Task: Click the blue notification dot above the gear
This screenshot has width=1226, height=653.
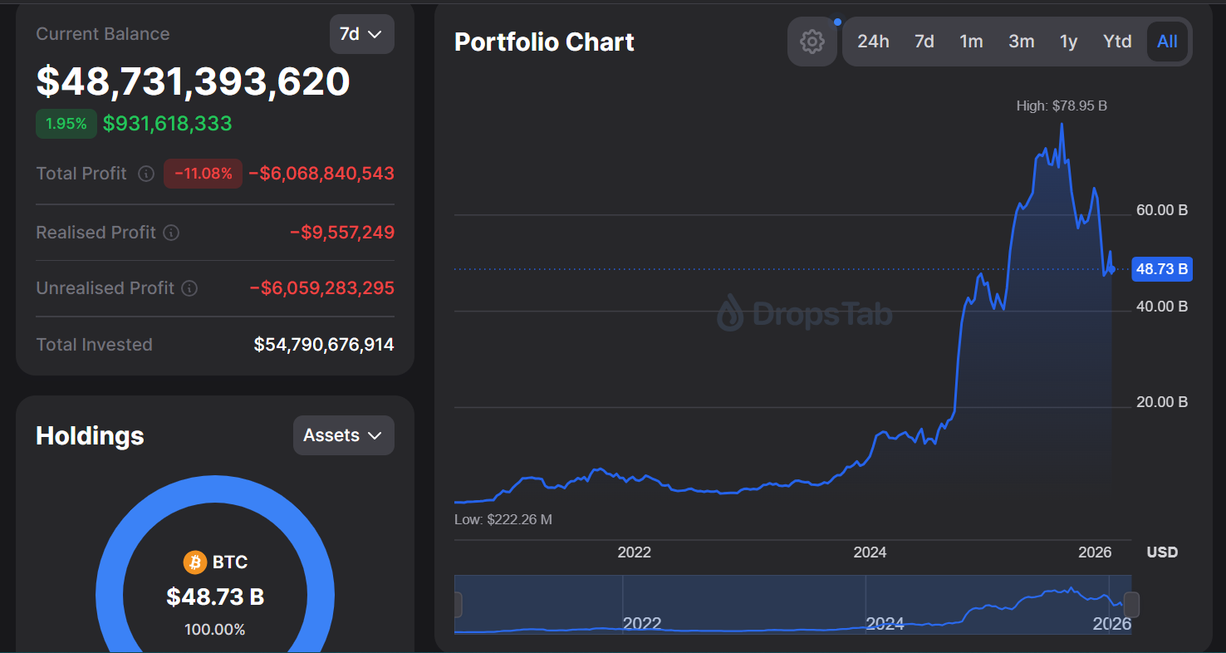Action: pos(837,22)
